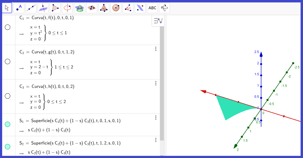Select the Move arrow tool
This screenshot has width=303, height=158.
pos(7,8)
